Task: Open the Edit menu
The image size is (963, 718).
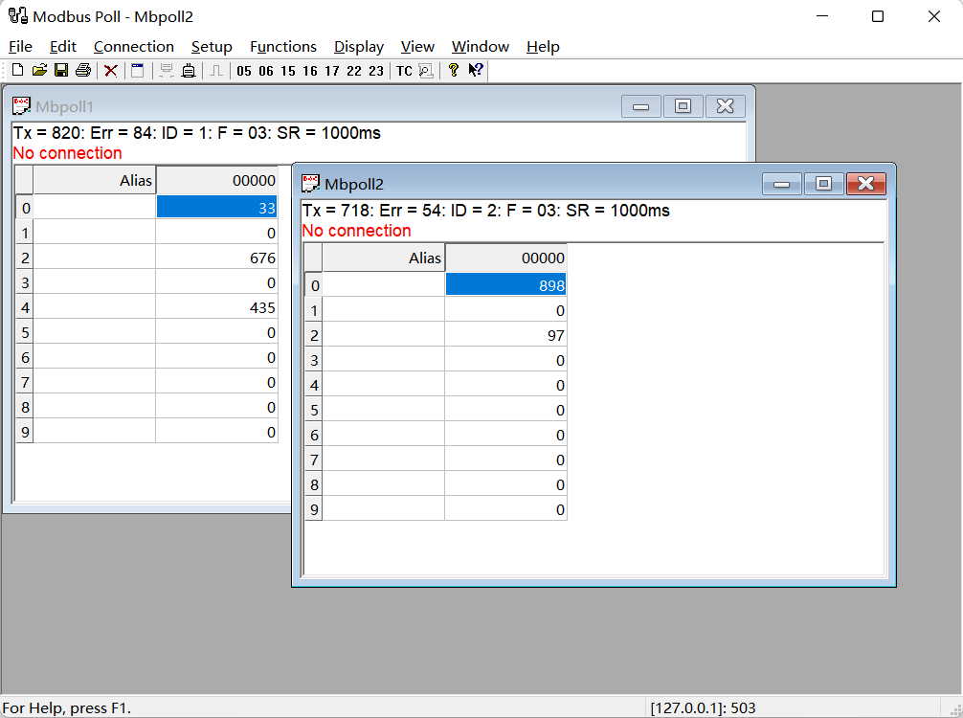Action: (62, 47)
